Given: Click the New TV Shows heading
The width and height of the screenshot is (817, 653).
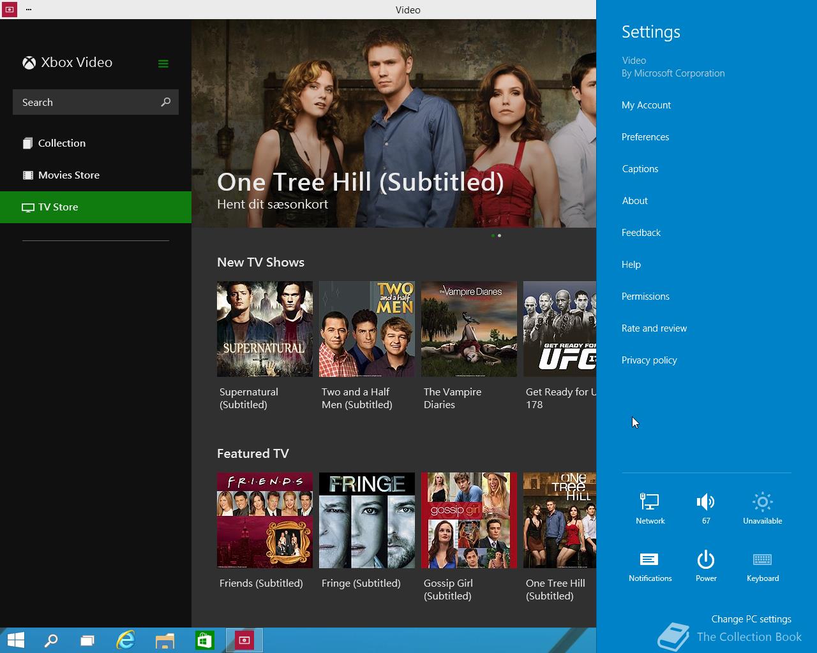Looking at the screenshot, I should (260, 262).
